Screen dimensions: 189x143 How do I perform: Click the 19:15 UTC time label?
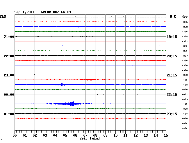click(172, 37)
